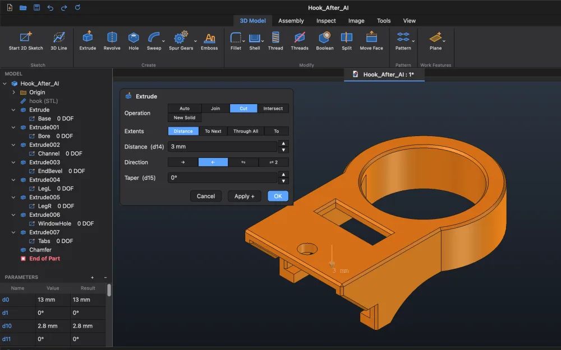Save the document with the disk icon
This screenshot has width=561, height=350.
click(36, 7)
